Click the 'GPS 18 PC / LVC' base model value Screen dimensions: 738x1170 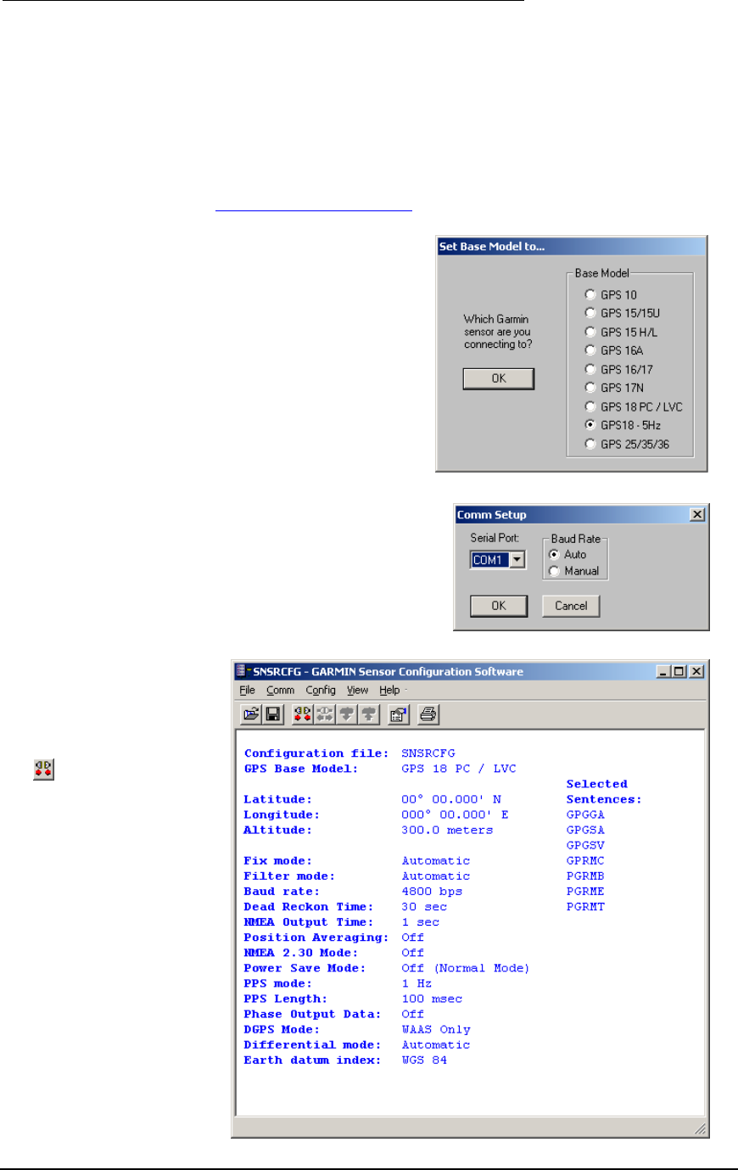tap(459, 769)
